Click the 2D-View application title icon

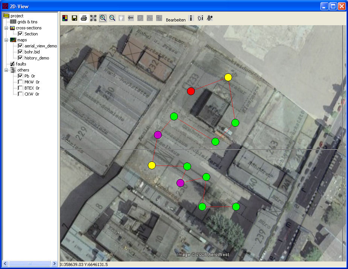tap(5, 6)
